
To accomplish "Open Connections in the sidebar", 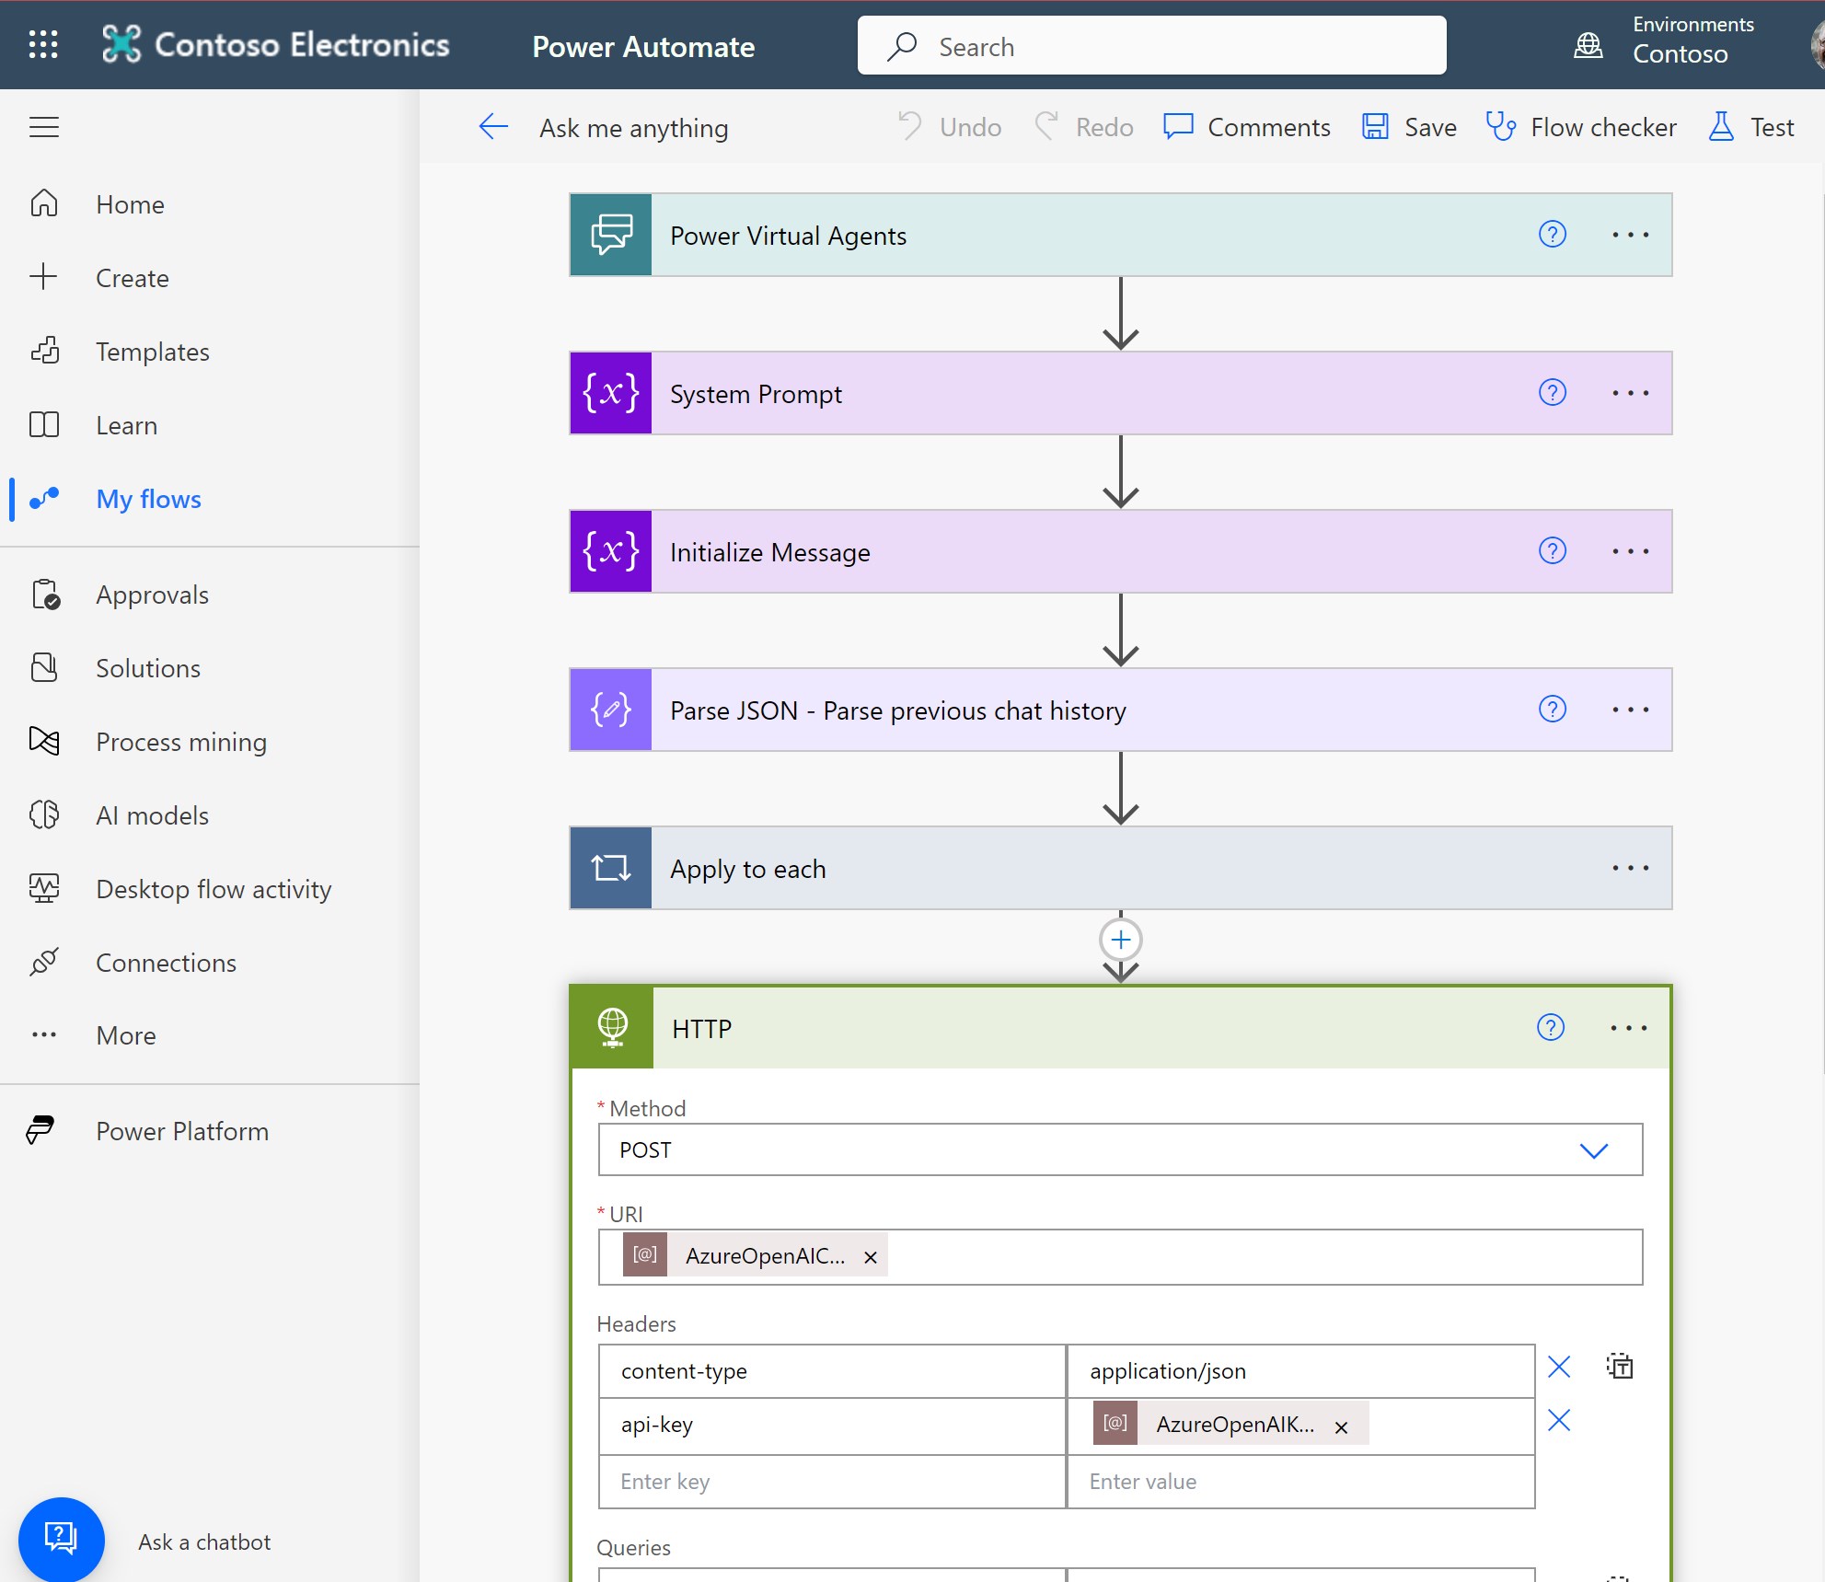I will [166, 963].
